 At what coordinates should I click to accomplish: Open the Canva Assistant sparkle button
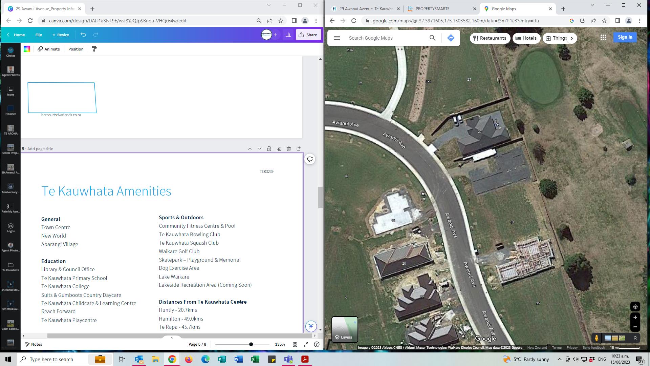click(x=311, y=326)
